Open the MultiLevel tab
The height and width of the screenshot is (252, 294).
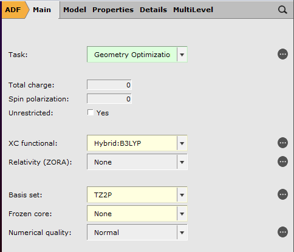(x=193, y=10)
